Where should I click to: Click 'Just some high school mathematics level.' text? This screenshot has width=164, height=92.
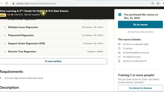click(x=24, y=78)
